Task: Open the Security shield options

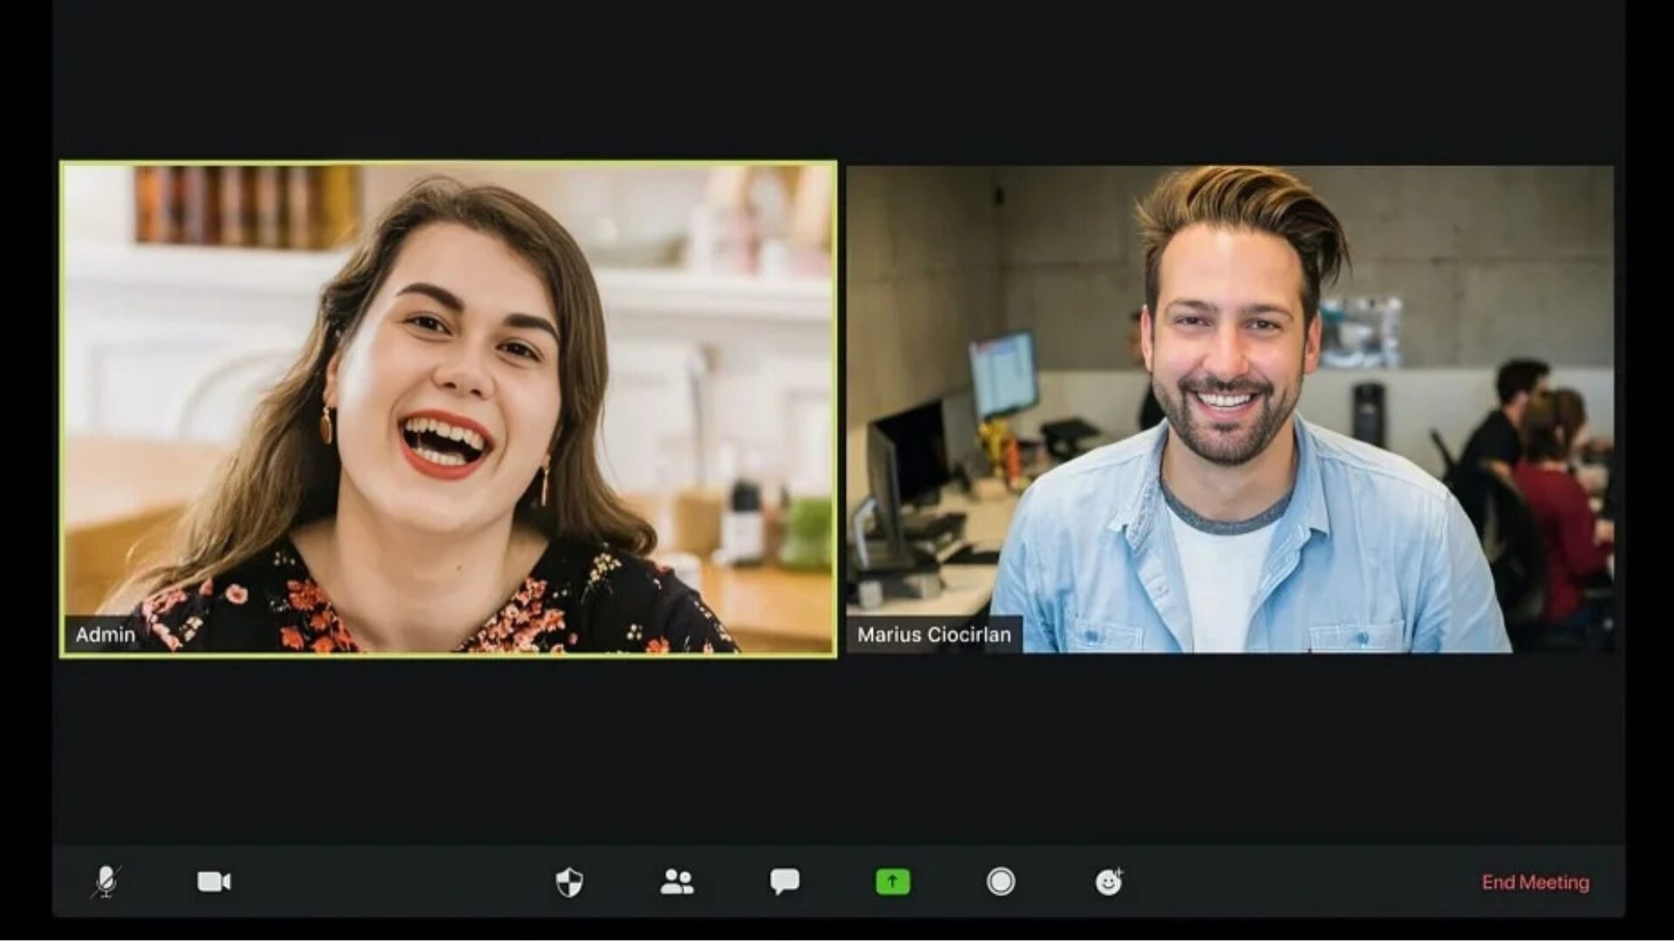Action: tap(569, 882)
